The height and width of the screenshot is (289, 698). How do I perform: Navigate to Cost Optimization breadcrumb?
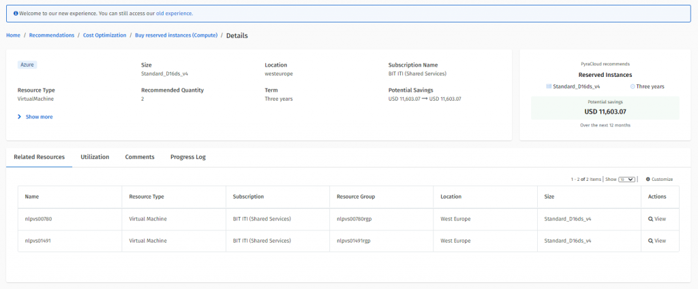coord(104,35)
